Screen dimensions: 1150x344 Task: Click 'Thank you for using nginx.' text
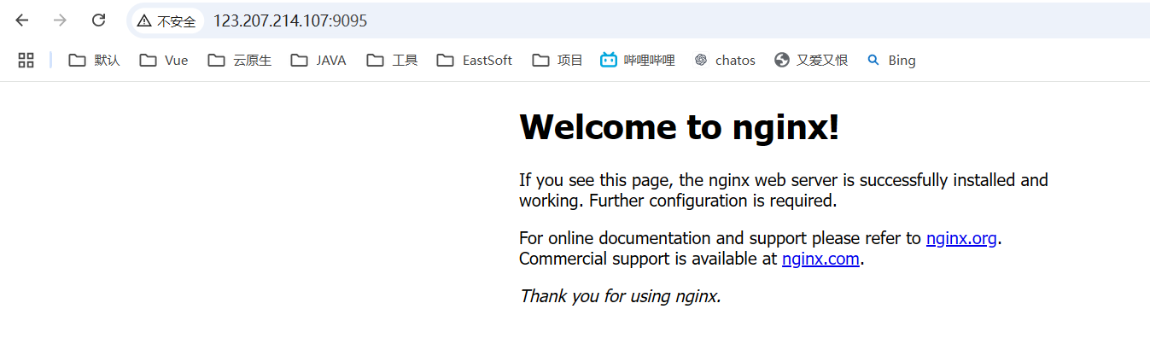point(621,296)
